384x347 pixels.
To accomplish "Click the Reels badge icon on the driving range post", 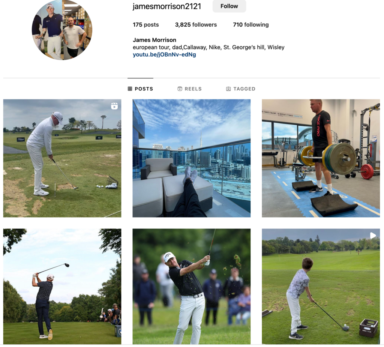I will point(114,106).
